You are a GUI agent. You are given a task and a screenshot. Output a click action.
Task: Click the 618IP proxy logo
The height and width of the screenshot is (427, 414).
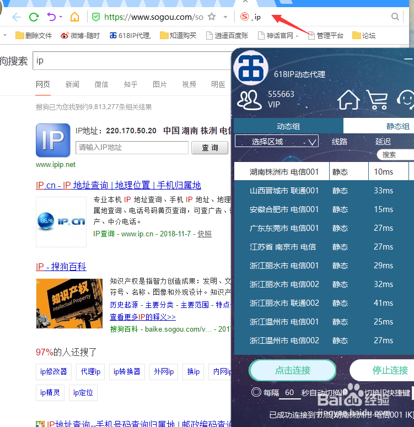pos(251,68)
